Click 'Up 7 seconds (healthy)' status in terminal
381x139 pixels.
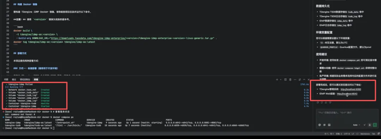coord(138,125)
